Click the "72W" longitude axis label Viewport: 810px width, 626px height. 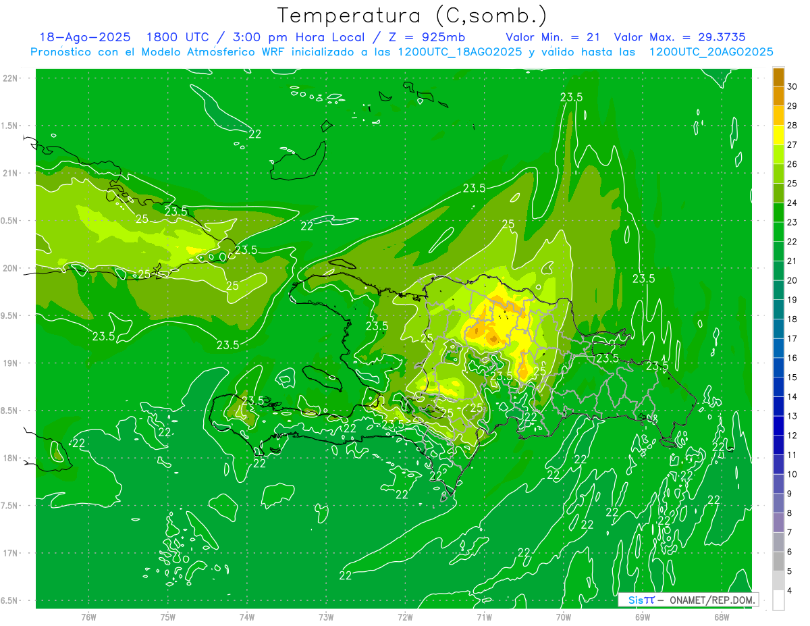click(405, 617)
